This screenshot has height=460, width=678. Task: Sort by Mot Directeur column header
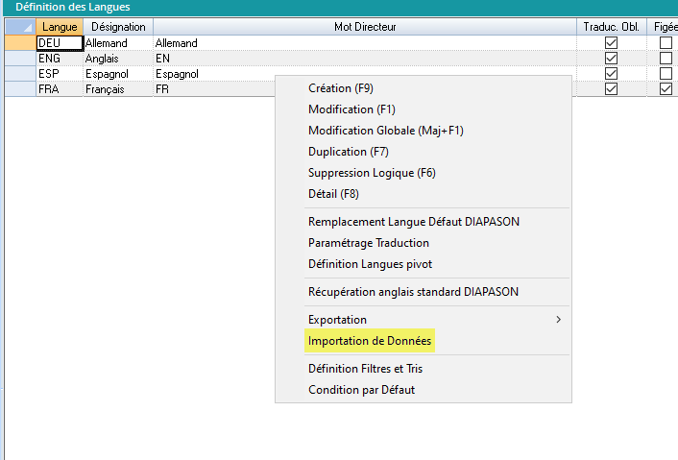[x=365, y=27]
